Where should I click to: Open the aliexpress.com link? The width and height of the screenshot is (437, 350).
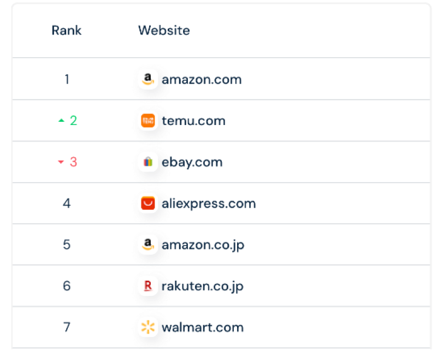point(209,204)
